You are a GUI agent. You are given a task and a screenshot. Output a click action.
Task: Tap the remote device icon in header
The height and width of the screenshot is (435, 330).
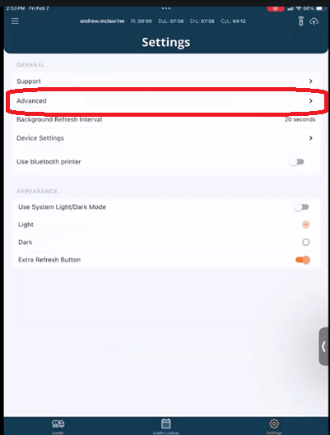pyautogui.click(x=301, y=21)
